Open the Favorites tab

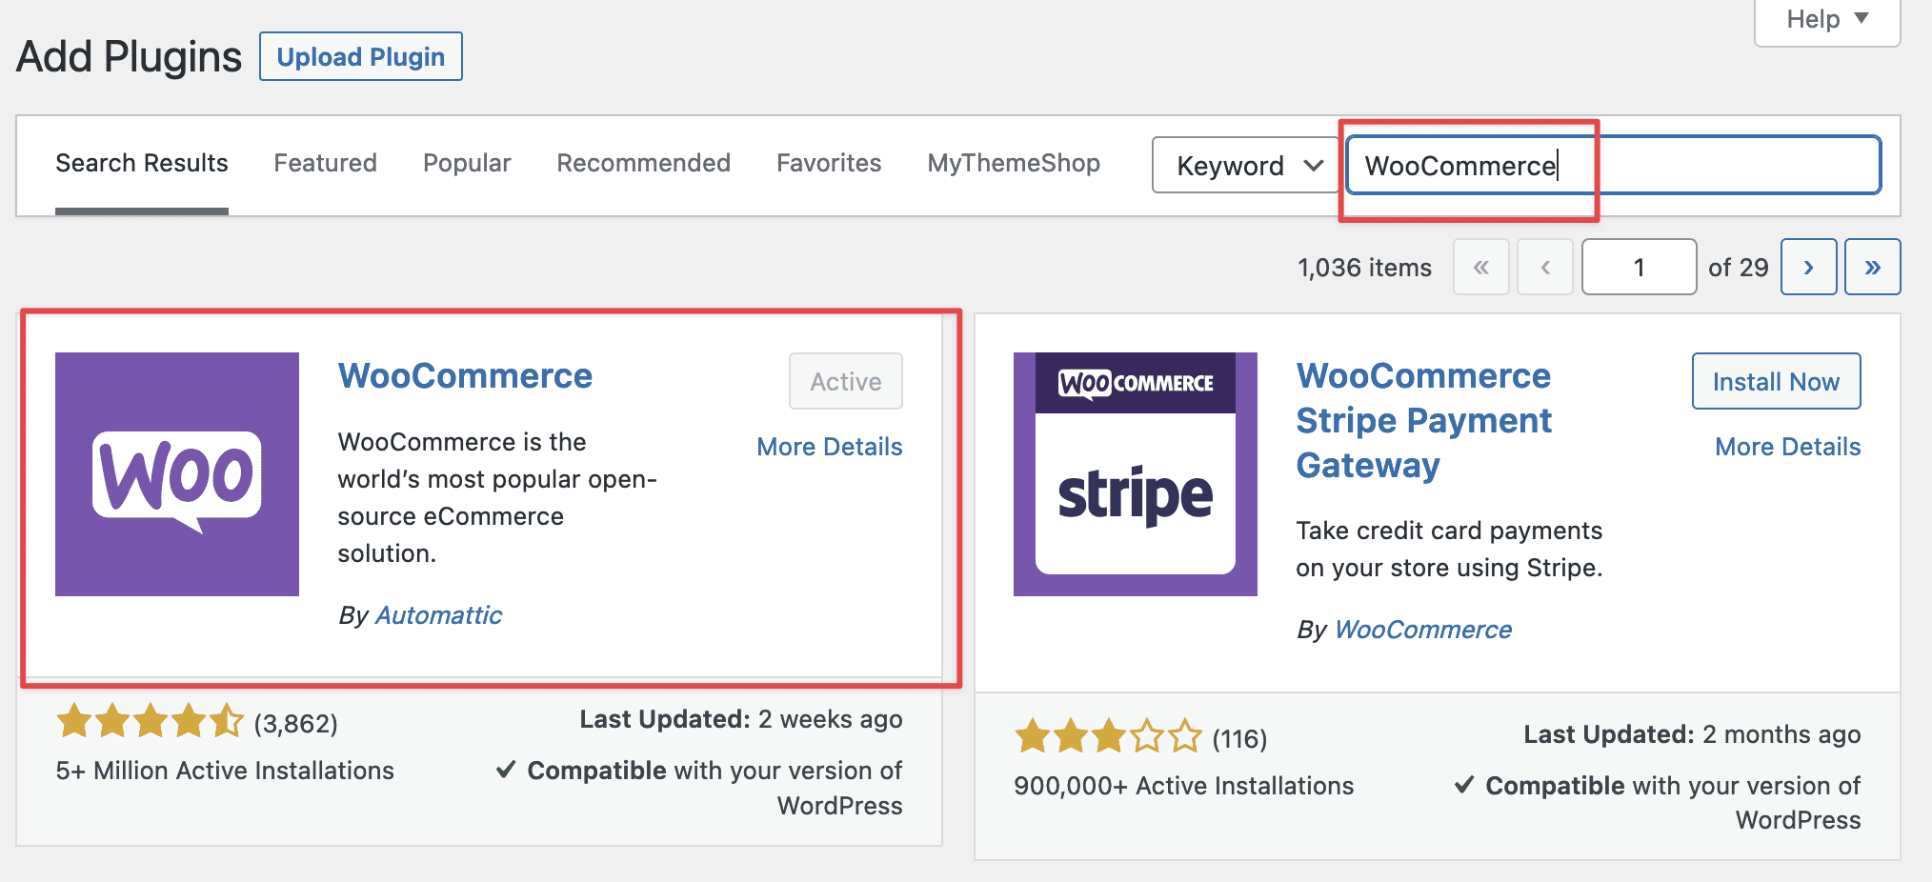click(829, 164)
